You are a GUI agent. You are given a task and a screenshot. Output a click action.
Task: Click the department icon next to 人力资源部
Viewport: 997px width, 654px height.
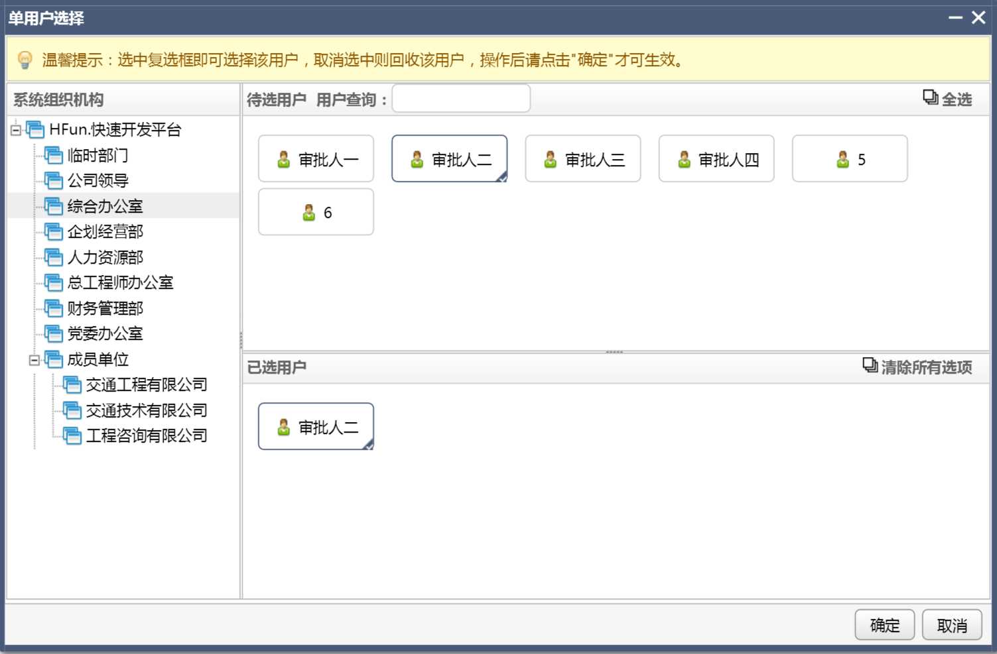pyautogui.click(x=53, y=257)
